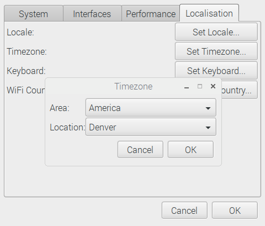265x226 pixels.
Task: Expand the Location dropdown showing Denver
Action: coord(151,127)
